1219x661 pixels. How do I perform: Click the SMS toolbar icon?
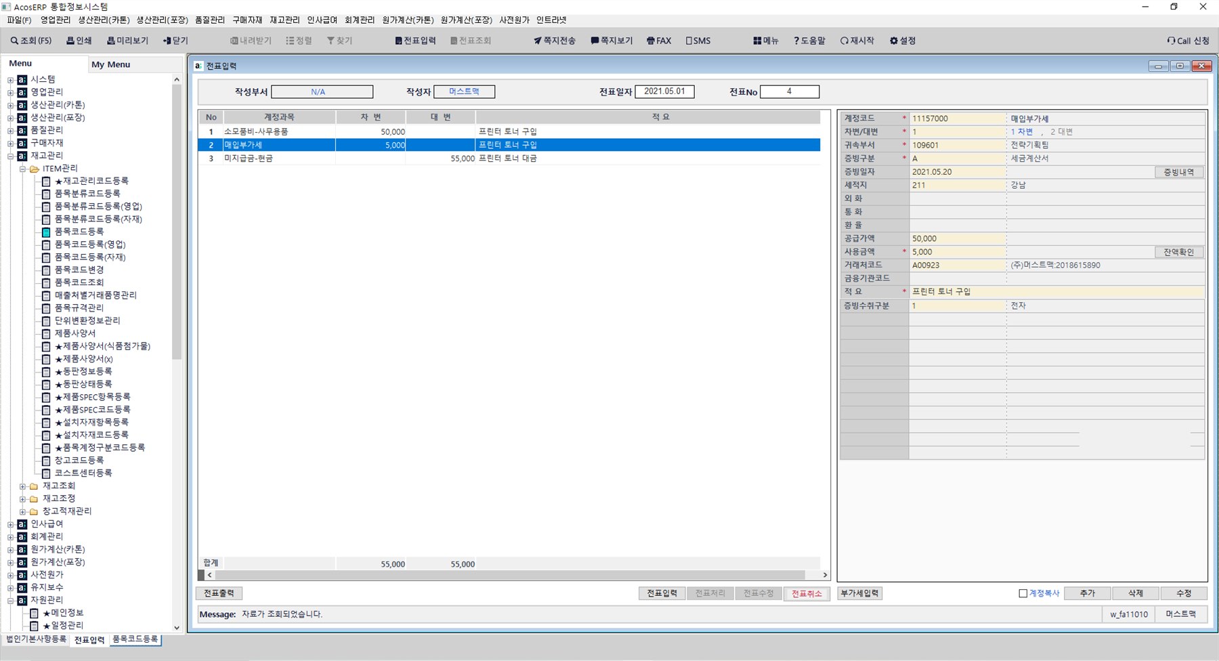(698, 41)
